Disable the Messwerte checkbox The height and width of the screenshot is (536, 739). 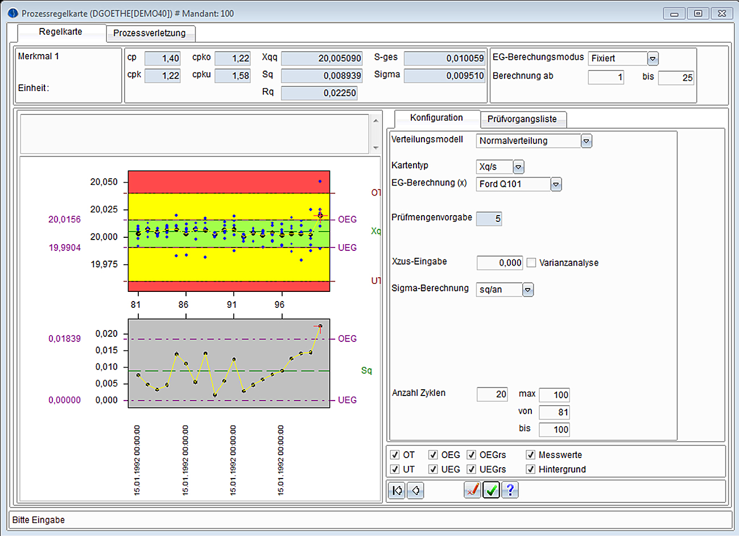[530, 455]
